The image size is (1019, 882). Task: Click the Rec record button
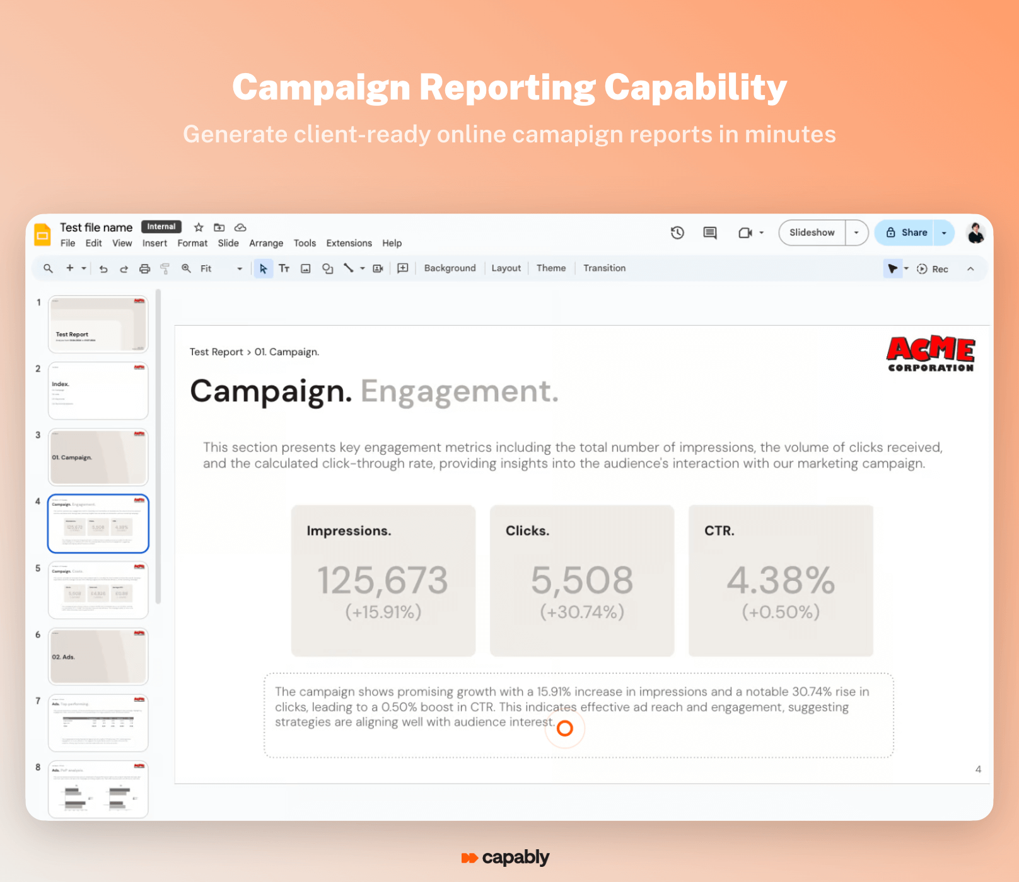tap(933, 269)
